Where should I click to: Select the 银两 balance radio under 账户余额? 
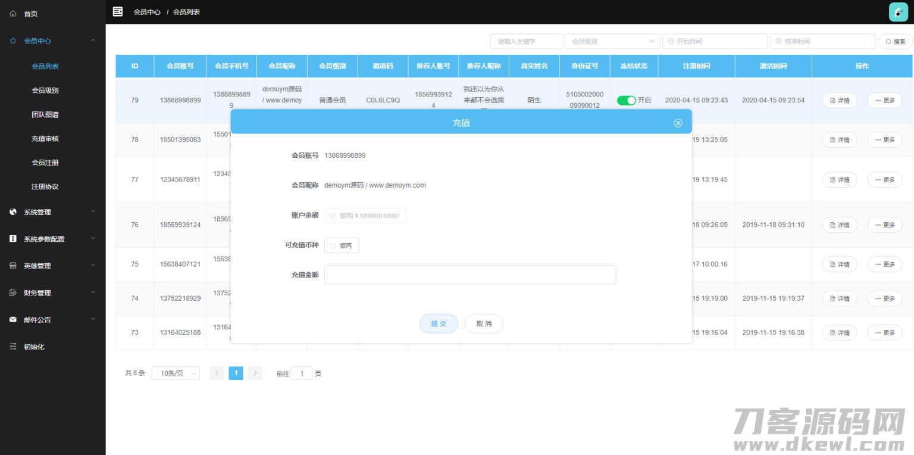click(x=333, y=215)
